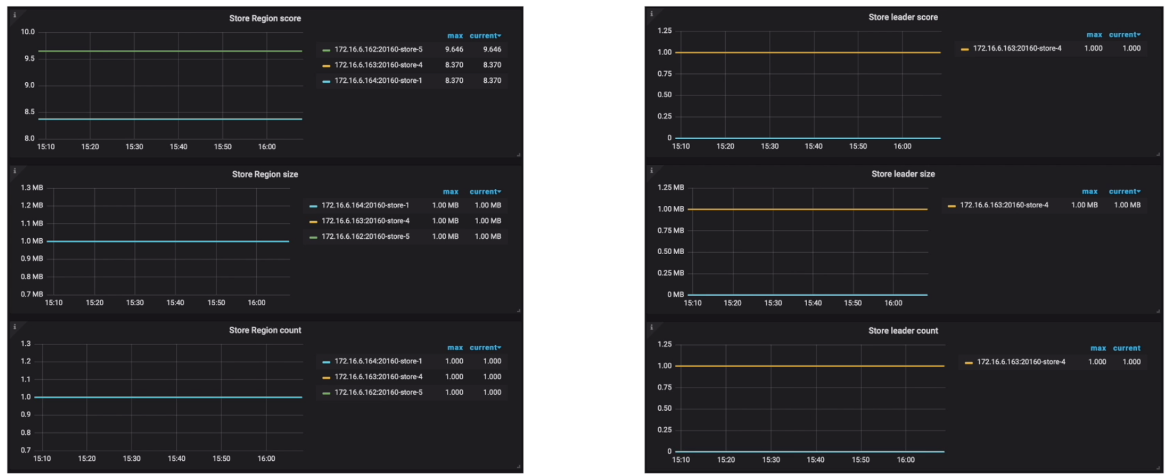This screenshot has height=474, width=1169.
Task: Open info icon on Store Region size panel
Action: tap(14, 170)
